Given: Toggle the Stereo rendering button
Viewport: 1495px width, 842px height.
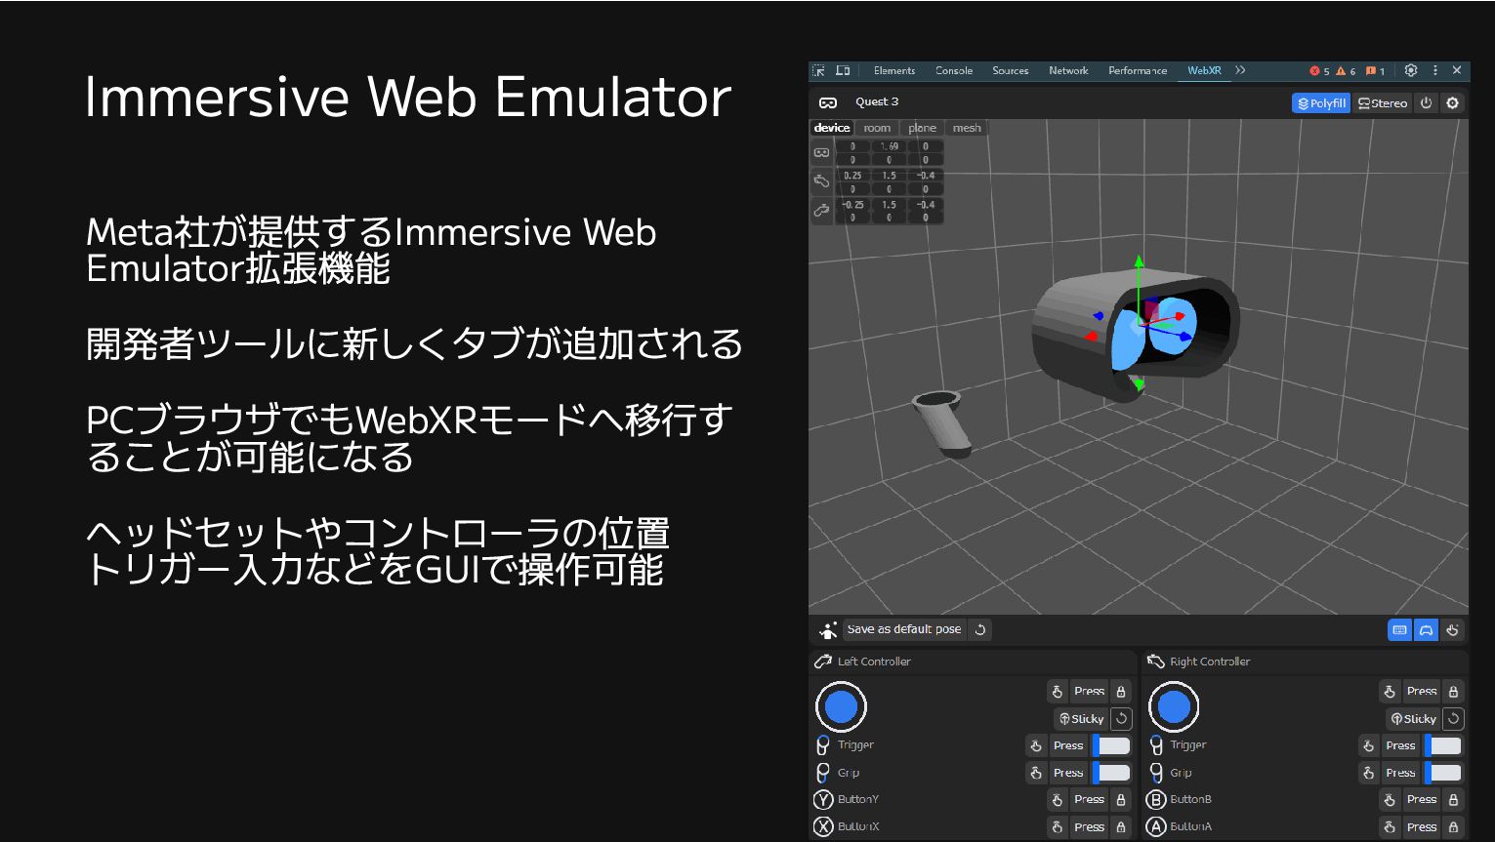Looking at the screenshot, I should [1383, 102].
